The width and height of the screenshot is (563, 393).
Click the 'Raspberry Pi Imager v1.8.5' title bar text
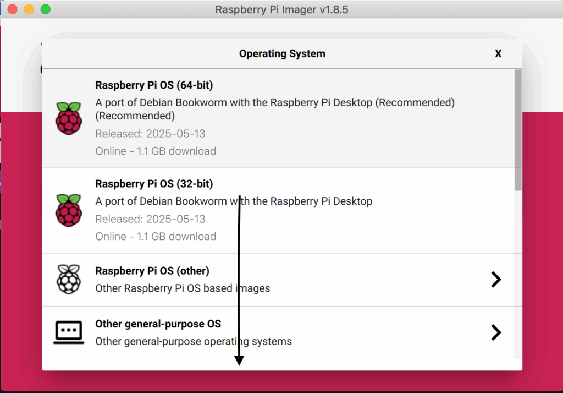282,9
